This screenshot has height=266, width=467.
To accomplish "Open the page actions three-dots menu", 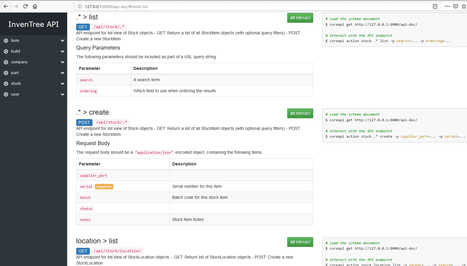I will (447, 6).
